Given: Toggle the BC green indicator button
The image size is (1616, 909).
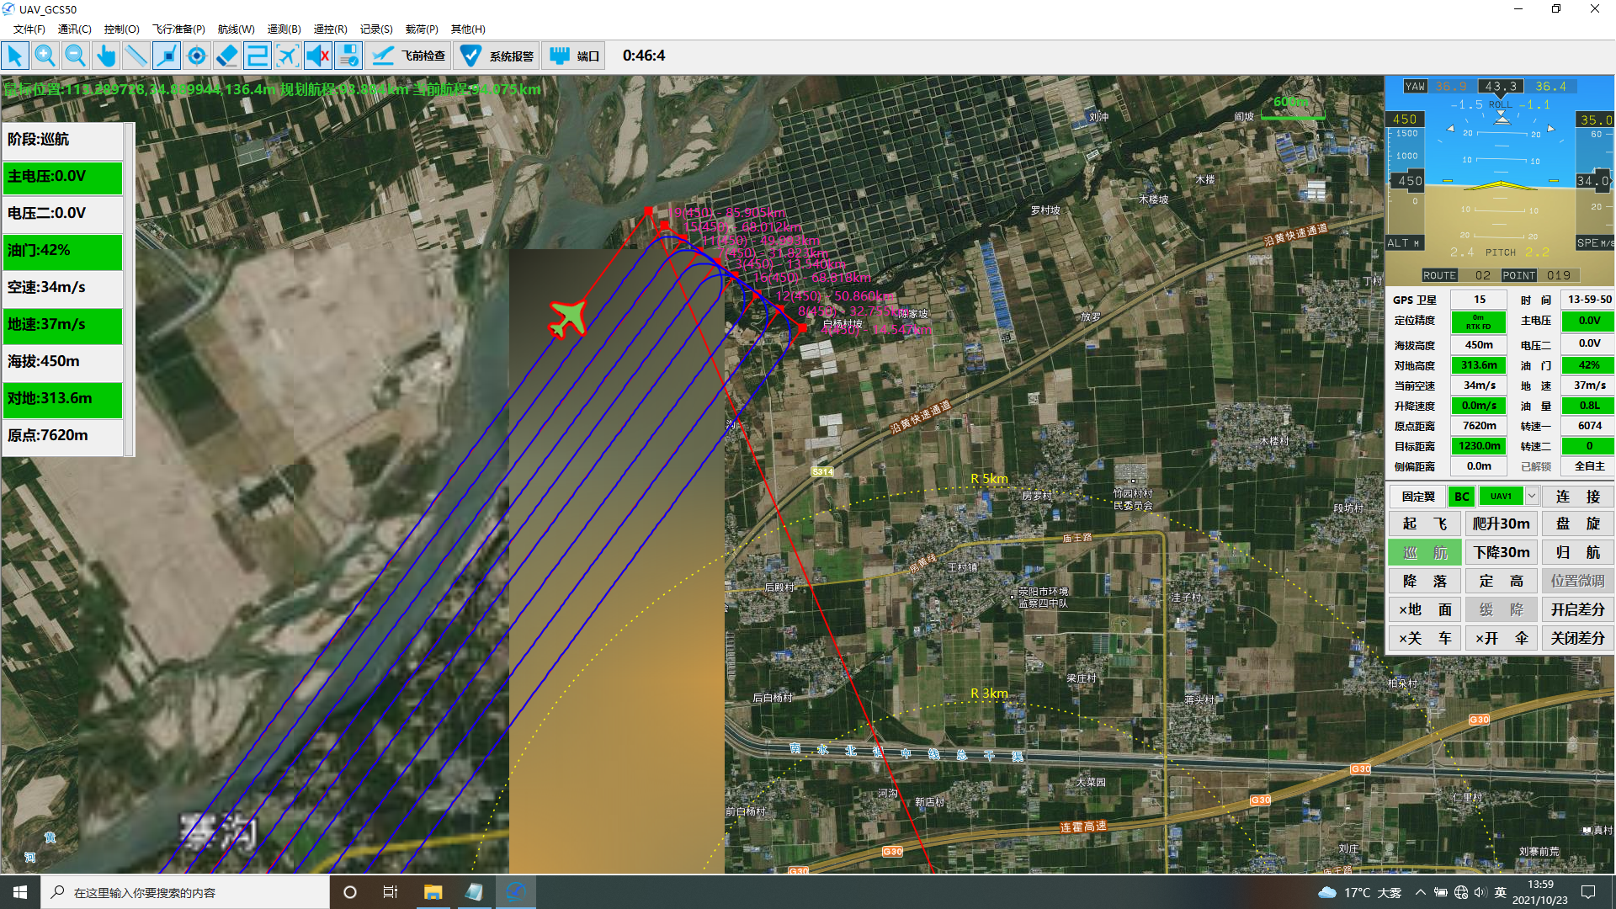Looking at the screenshot, I should pos(1462,497).
